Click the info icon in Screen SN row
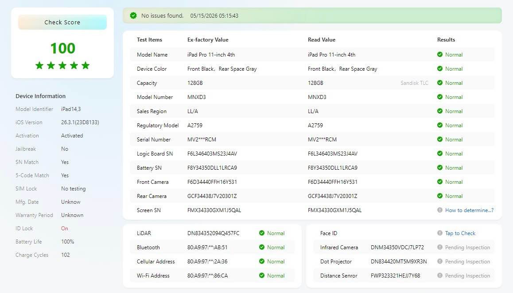Viewport: 513px width, 293px height. pos(440,210)
